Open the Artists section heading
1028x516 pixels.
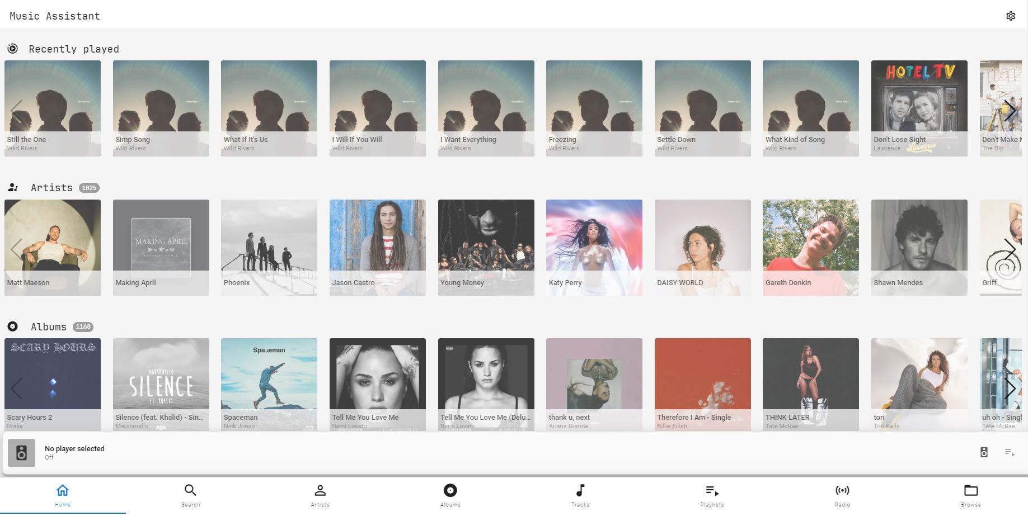[x=51, y=188]
